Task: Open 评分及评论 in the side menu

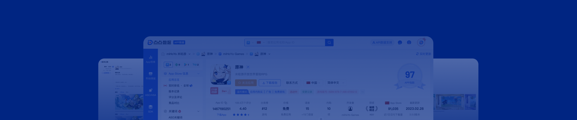Action: (x=175, y=97)
